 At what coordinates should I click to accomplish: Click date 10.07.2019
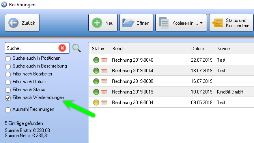pyautogui.click(x=202, y=92)
